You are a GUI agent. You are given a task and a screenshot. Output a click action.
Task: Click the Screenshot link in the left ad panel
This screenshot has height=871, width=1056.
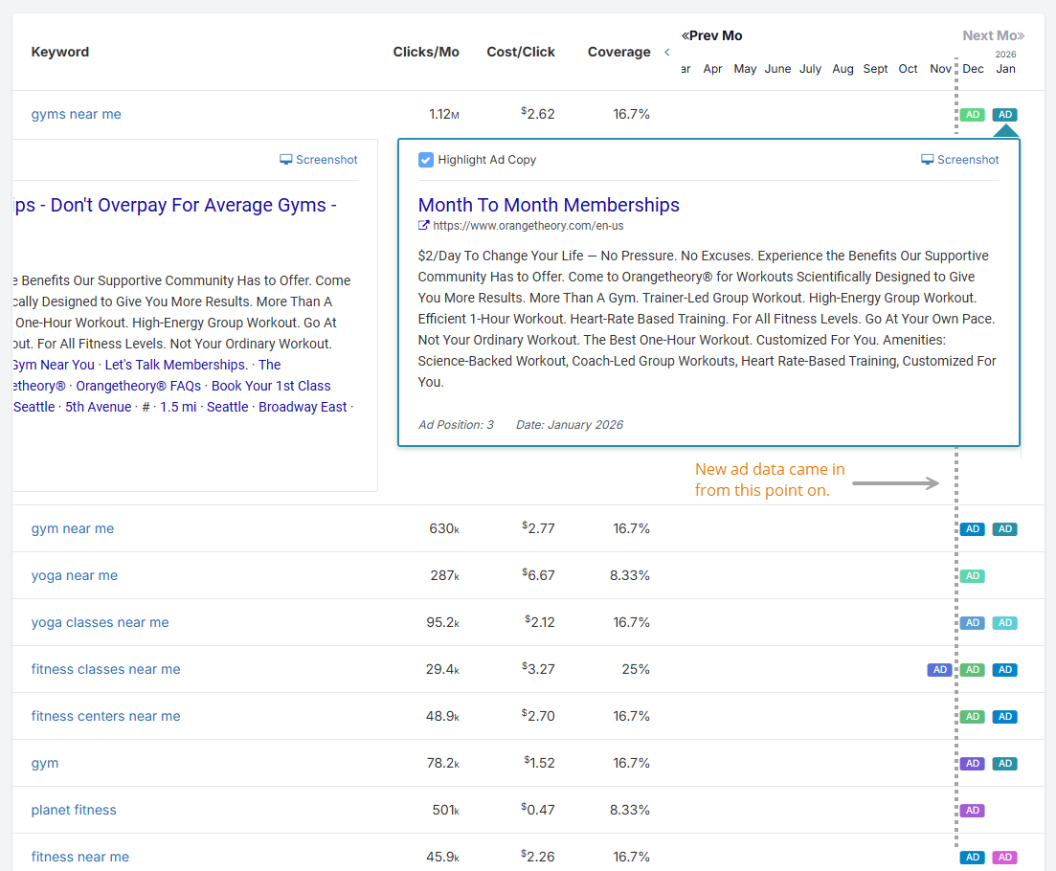(319, 160)
